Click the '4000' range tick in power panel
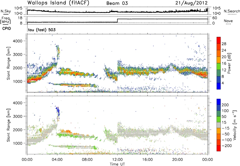 click(x=17, y=41)
